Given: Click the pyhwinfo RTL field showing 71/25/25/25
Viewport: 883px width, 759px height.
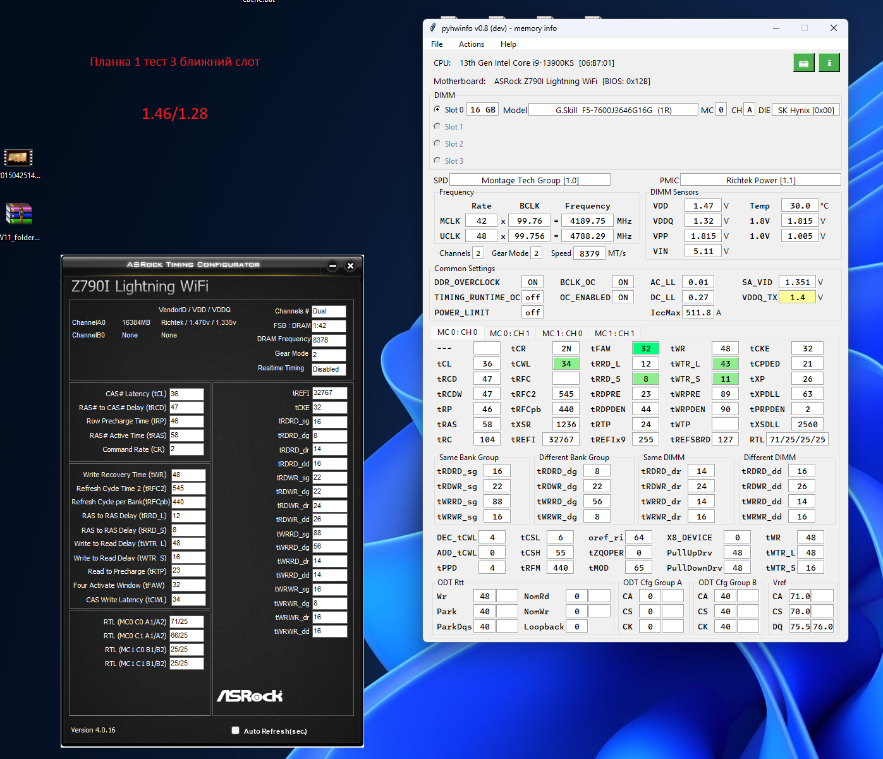Looking at the screenshot, I should pyautogui.click(x=798, y=439).
